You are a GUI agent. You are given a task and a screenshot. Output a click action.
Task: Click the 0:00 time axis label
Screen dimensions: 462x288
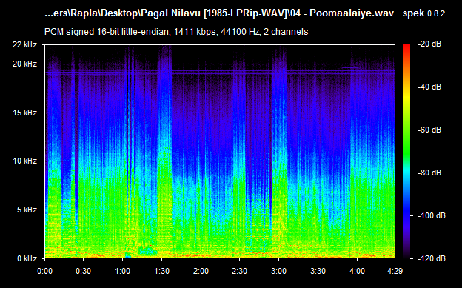(x=44, y=271)
